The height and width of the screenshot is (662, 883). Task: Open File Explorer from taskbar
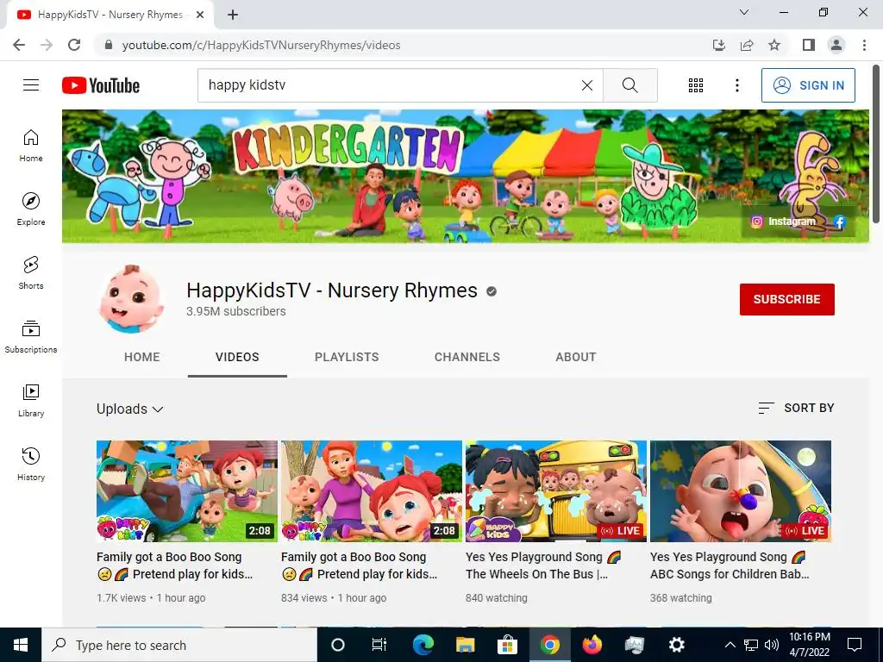tap(465, 645)
